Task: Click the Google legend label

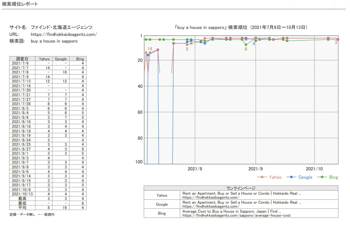Action: [305, 177]
